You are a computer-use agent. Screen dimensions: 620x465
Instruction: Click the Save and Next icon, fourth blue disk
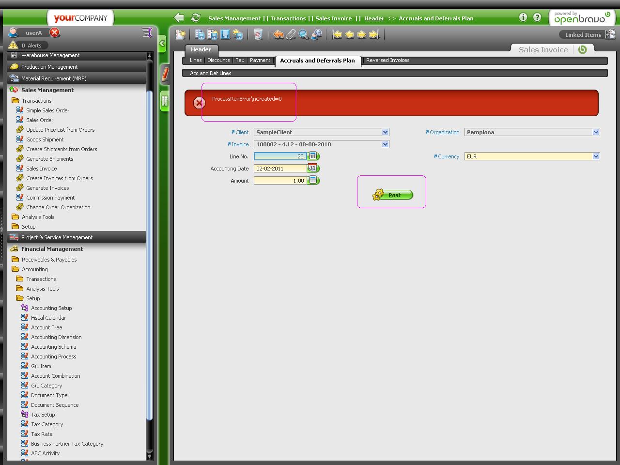tap(238, 34)
